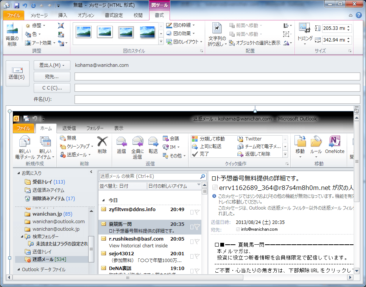Apply the fourth picture style with reflection
The width and height of the screenshot is (366, 287).
(147, 32)
